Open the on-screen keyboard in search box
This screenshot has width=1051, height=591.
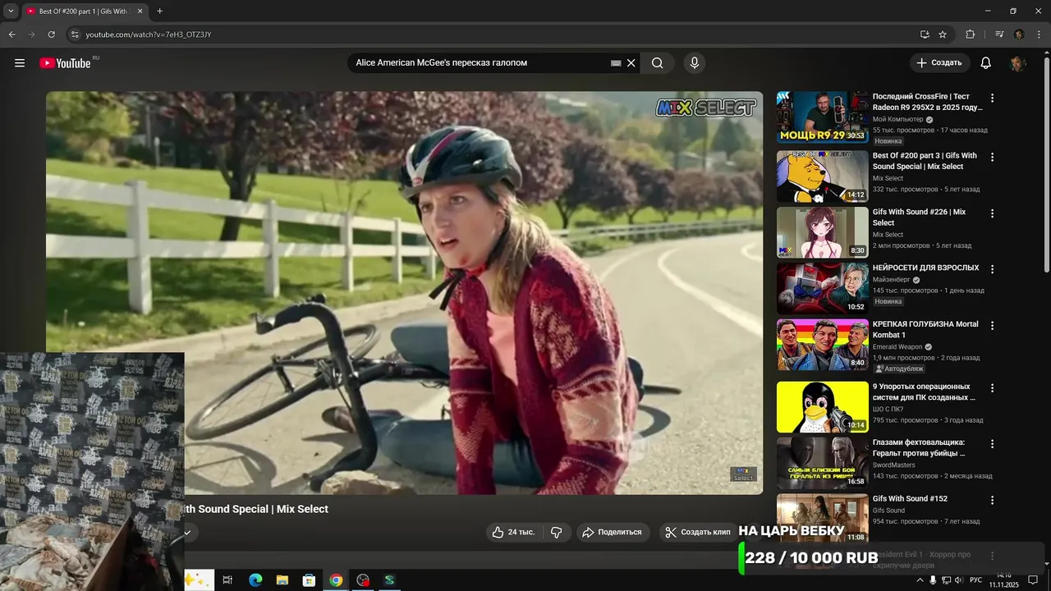[x=616, y=63]
